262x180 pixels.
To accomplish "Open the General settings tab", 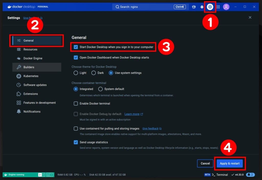I will (37, 41).
